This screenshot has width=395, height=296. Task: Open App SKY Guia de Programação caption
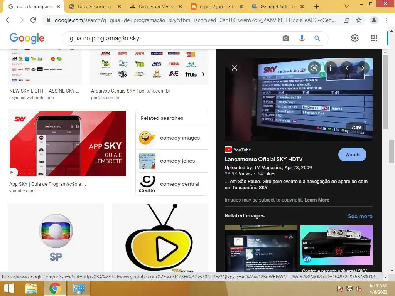coord(47,184)
